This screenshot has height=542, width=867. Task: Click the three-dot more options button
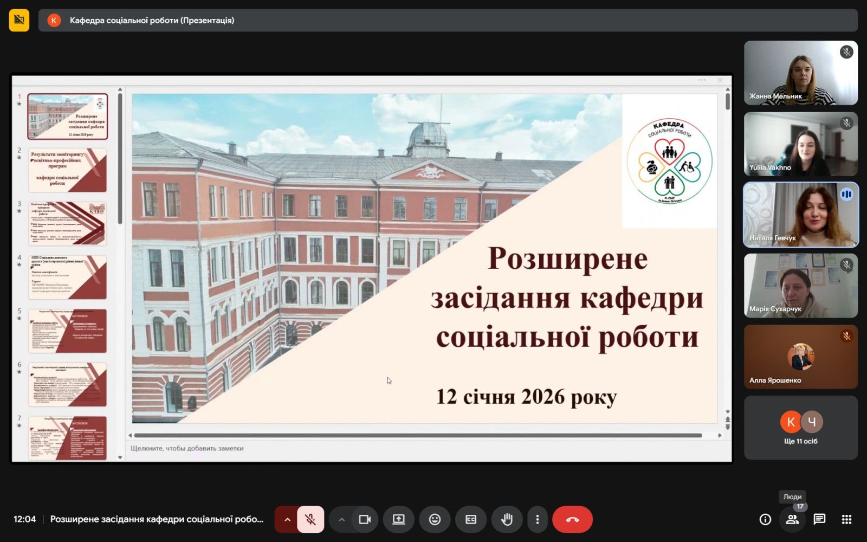[x=537, y=519]
